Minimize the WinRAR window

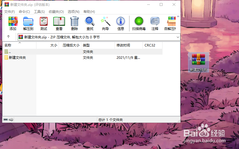coord(148,4)
